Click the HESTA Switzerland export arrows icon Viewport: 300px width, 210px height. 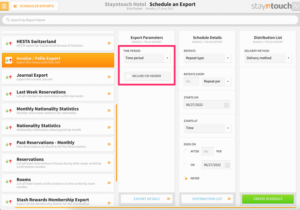point(9,43)
